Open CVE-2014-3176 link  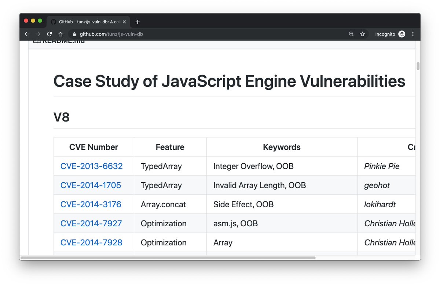(91, 204)
